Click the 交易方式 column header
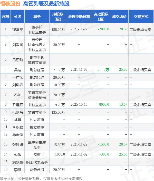Screen dimensions: 154x181 click(141, 17)
